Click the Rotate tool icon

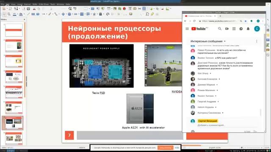pos(108,14)
